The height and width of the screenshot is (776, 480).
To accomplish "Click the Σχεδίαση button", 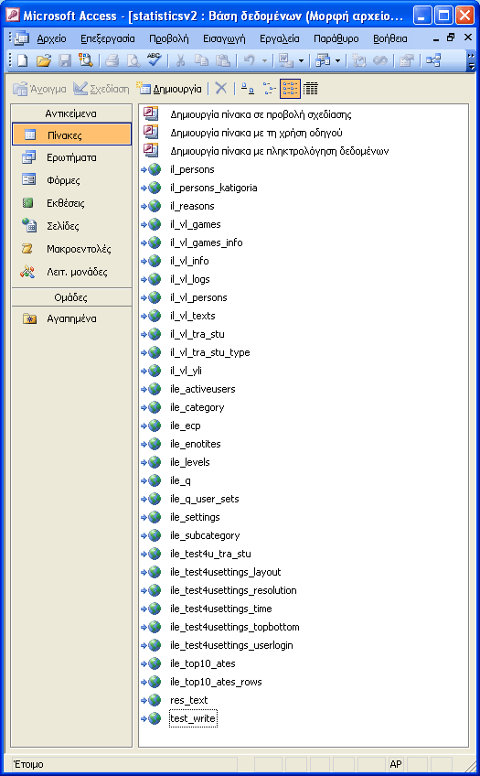I will (101, 89).
